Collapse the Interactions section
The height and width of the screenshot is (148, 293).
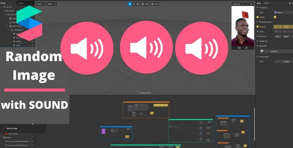pos(258,56)
